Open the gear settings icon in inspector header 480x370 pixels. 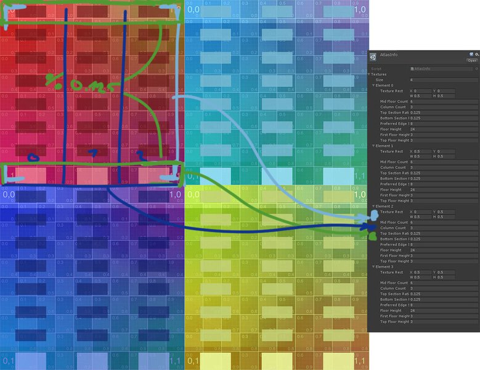click(478, 54)
